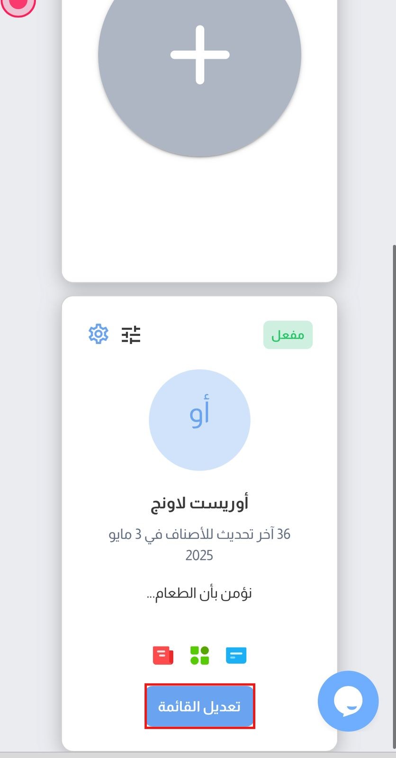Screen dimensions: 396x758
Task: Click the 2025 year text on the card
Action: [x=199, y=555]
